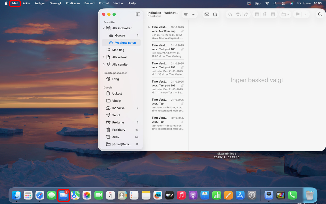This screenshot has width=326, height=204.
Task: Click the Get Mail envelope icon
Action: (207, 14)
